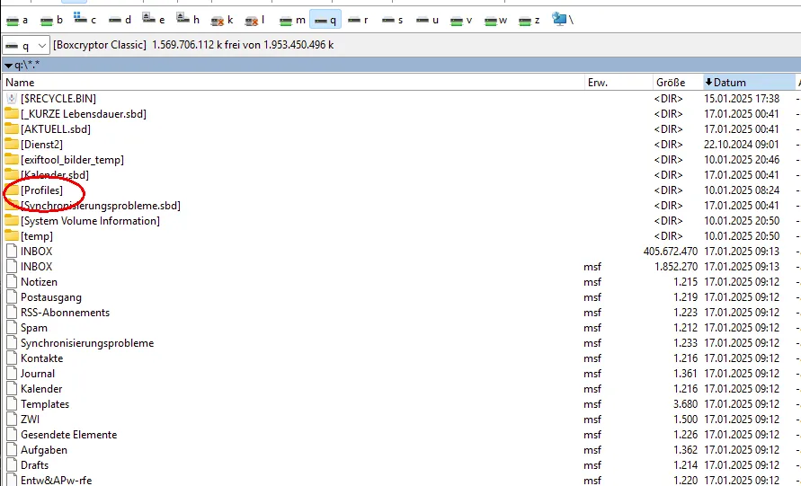Open drive c from drive bar

[x=85, y=20]
